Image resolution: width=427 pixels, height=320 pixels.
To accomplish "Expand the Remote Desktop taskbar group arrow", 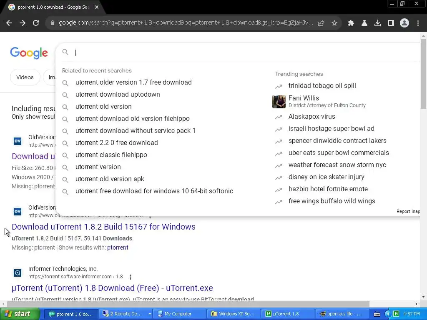I will [150, 314].
